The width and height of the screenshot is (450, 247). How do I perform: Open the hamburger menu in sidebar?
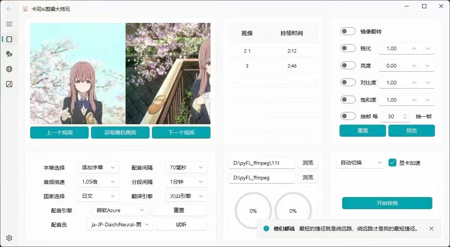[9, 24]
